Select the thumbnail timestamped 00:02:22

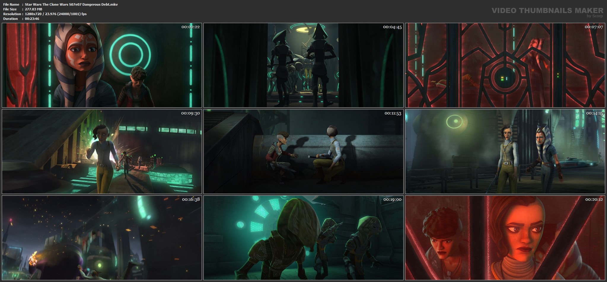(102, 65)
